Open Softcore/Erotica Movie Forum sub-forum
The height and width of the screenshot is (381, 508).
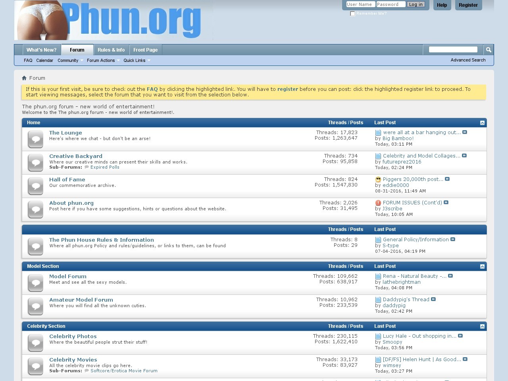tap(124, 371)
